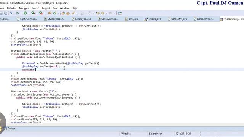The height and width of the screenshot is (137, 244).
Task: Click the External Tools run icon
Action: tap(41, 13)
